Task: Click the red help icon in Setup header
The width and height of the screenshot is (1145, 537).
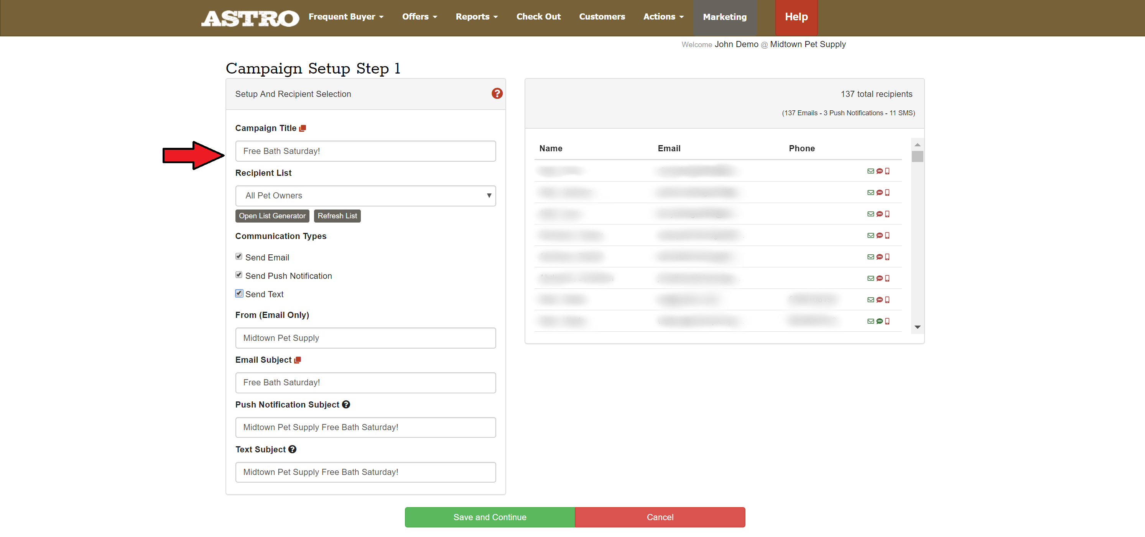Action: click(x=497, y=93)
